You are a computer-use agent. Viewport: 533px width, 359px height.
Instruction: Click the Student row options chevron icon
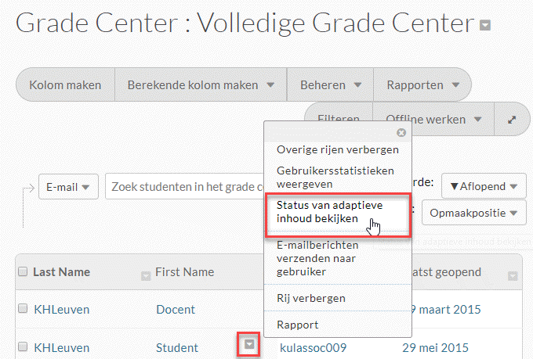pos(248,345)
